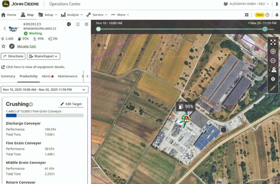Click the fuel level 95% icon
The height and width of the screenshot is (184, 280).
pyautogui.click(x=20, y=38)
